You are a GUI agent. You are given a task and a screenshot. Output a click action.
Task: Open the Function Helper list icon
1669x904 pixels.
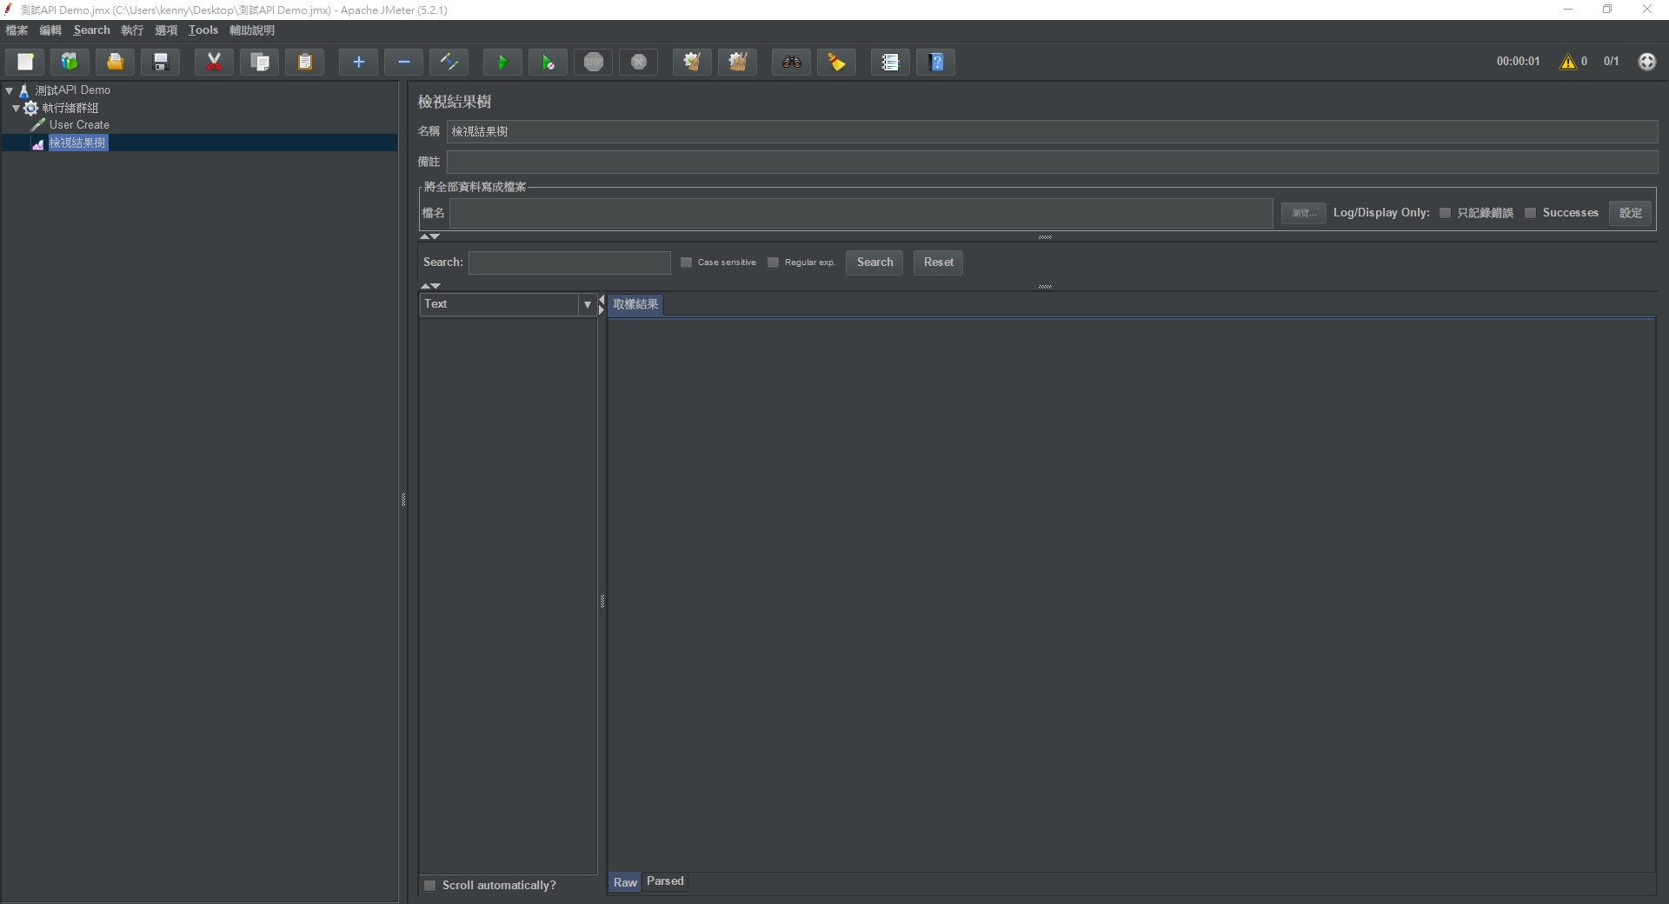pos(890,62)
